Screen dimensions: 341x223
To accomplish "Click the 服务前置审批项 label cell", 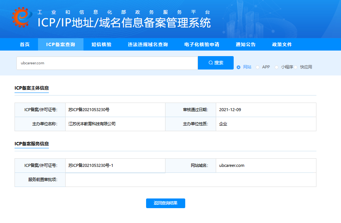I will (40, 180).
